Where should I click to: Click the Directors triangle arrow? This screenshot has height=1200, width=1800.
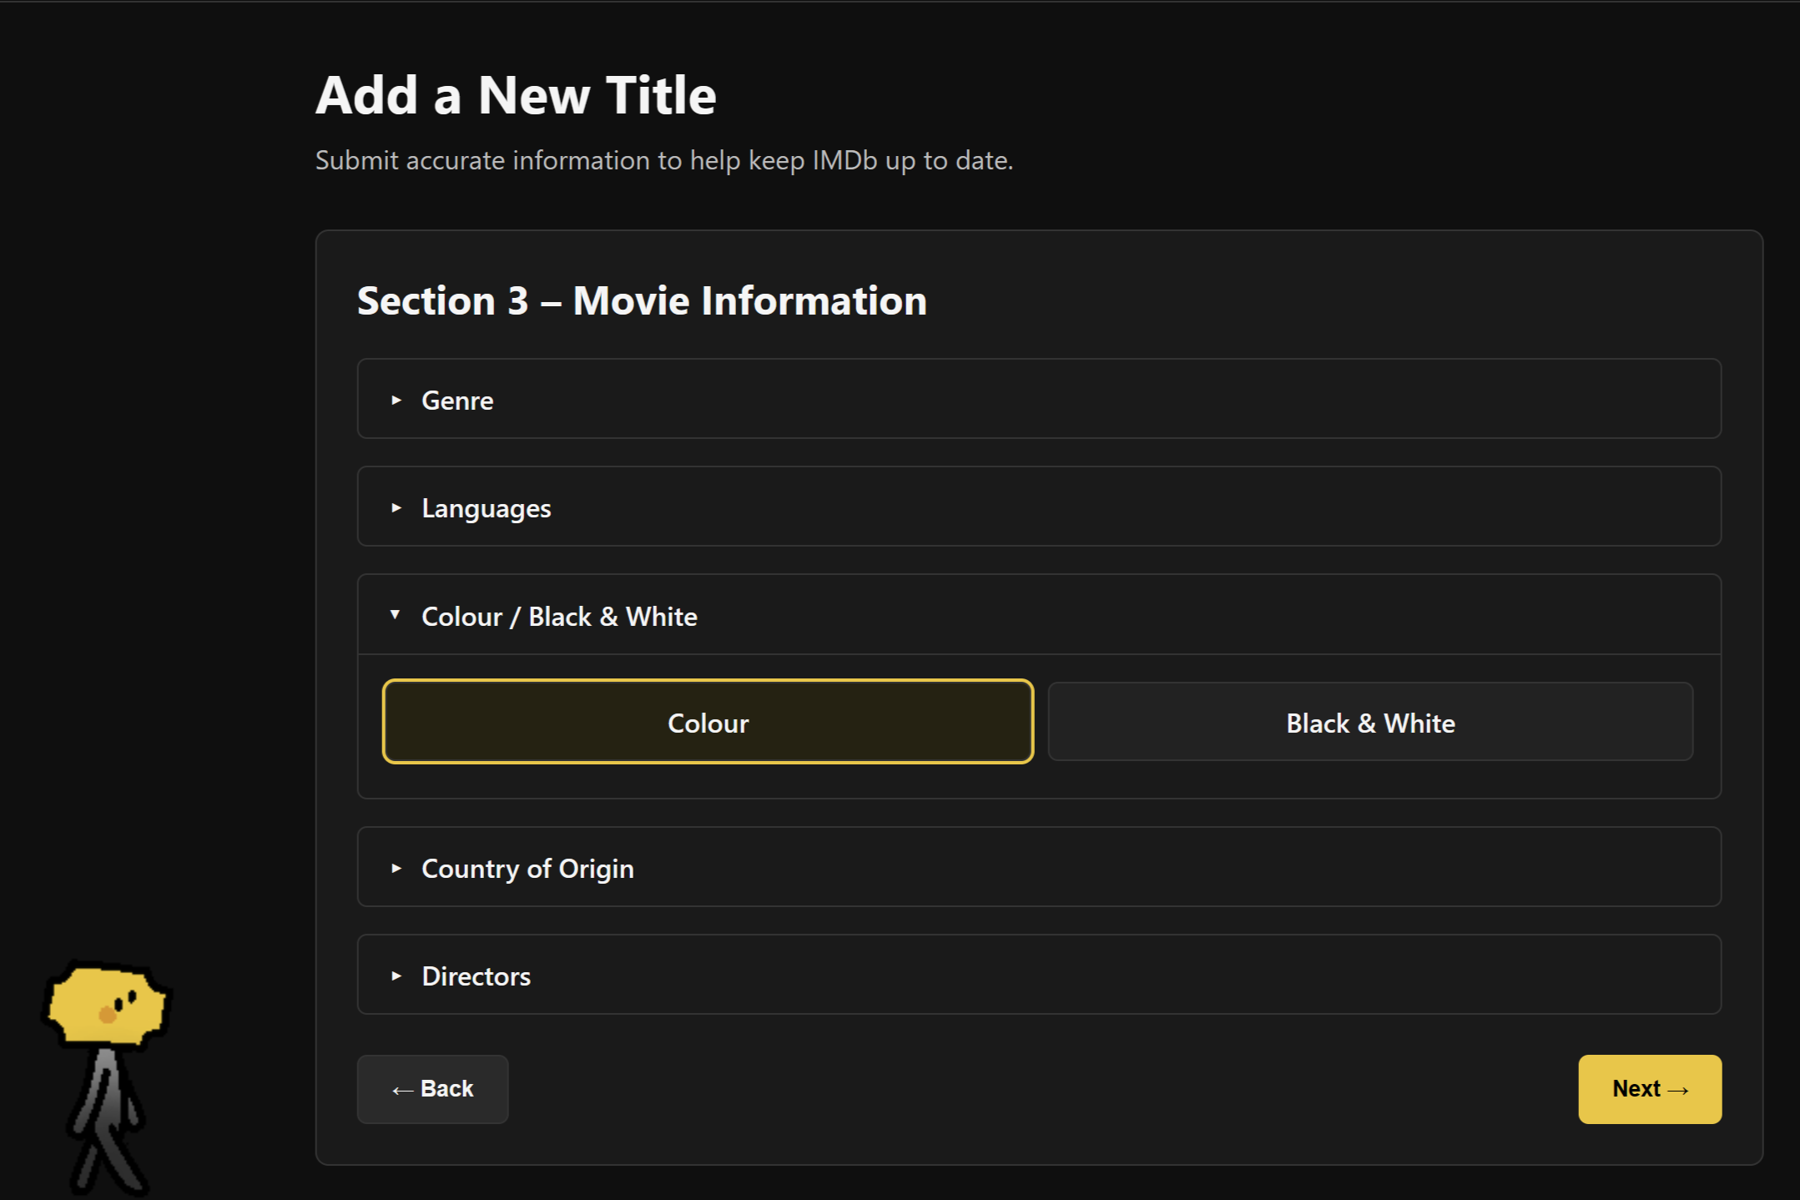[x=396, y=976]
